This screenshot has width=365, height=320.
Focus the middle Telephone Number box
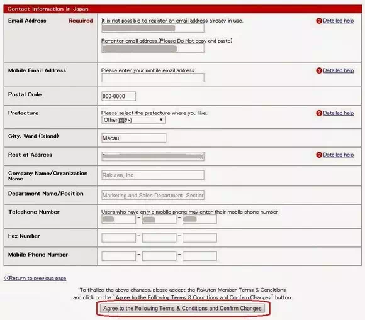tap(159, 219)
